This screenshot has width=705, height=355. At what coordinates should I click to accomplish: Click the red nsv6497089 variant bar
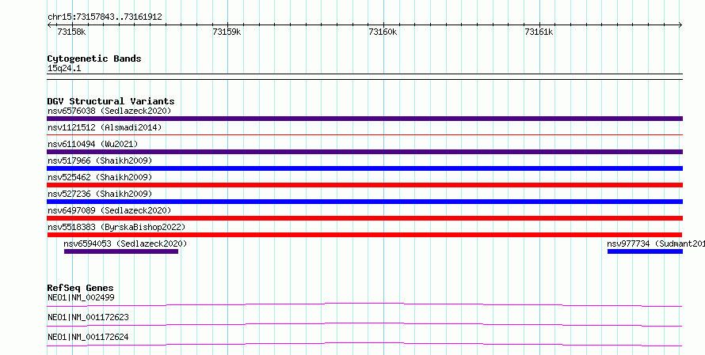coord(364,218)
